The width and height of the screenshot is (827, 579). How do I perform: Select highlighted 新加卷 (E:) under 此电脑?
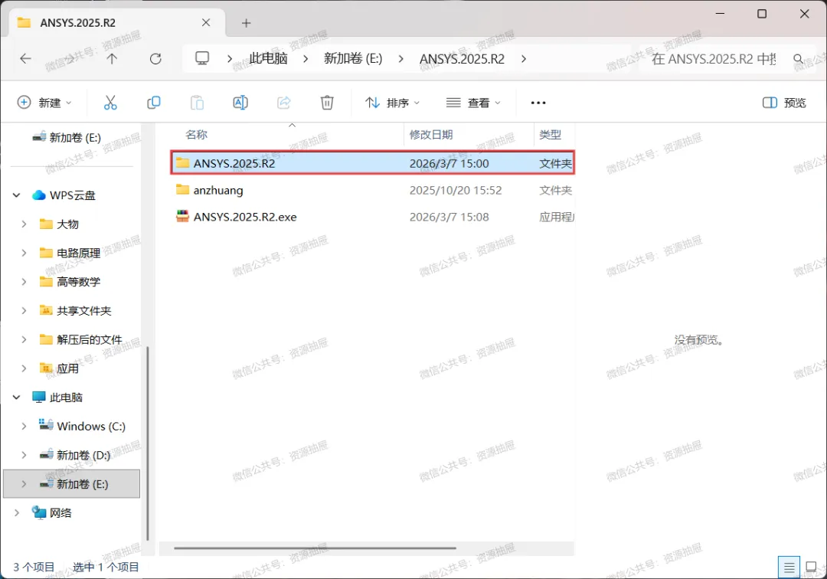click(x=72, y=483)
